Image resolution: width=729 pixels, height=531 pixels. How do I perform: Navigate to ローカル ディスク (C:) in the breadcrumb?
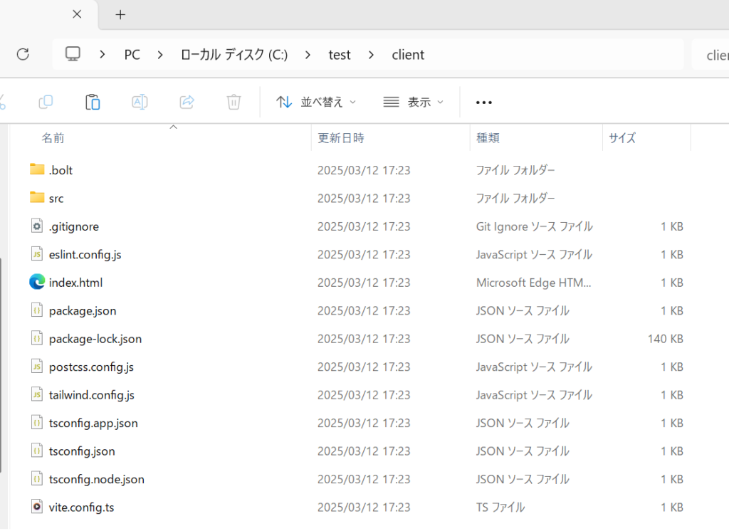pos(234,54)
